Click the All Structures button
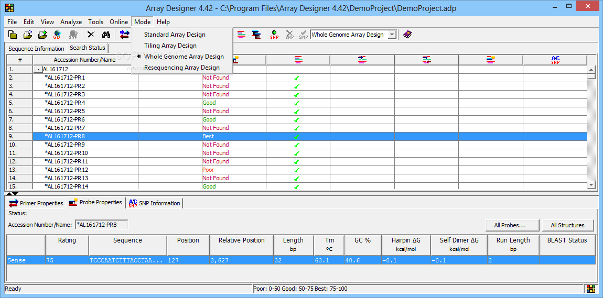This screenshot has width=603, height=298. point(567,225)
